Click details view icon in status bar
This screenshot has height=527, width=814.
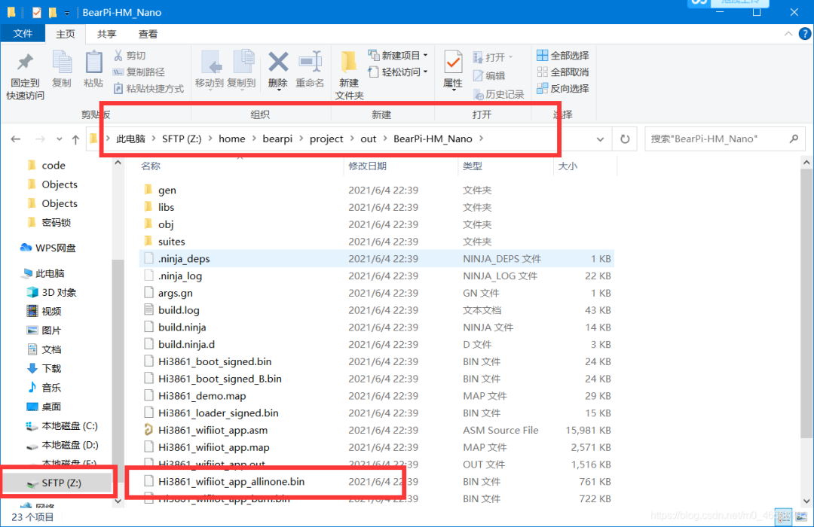783,516
